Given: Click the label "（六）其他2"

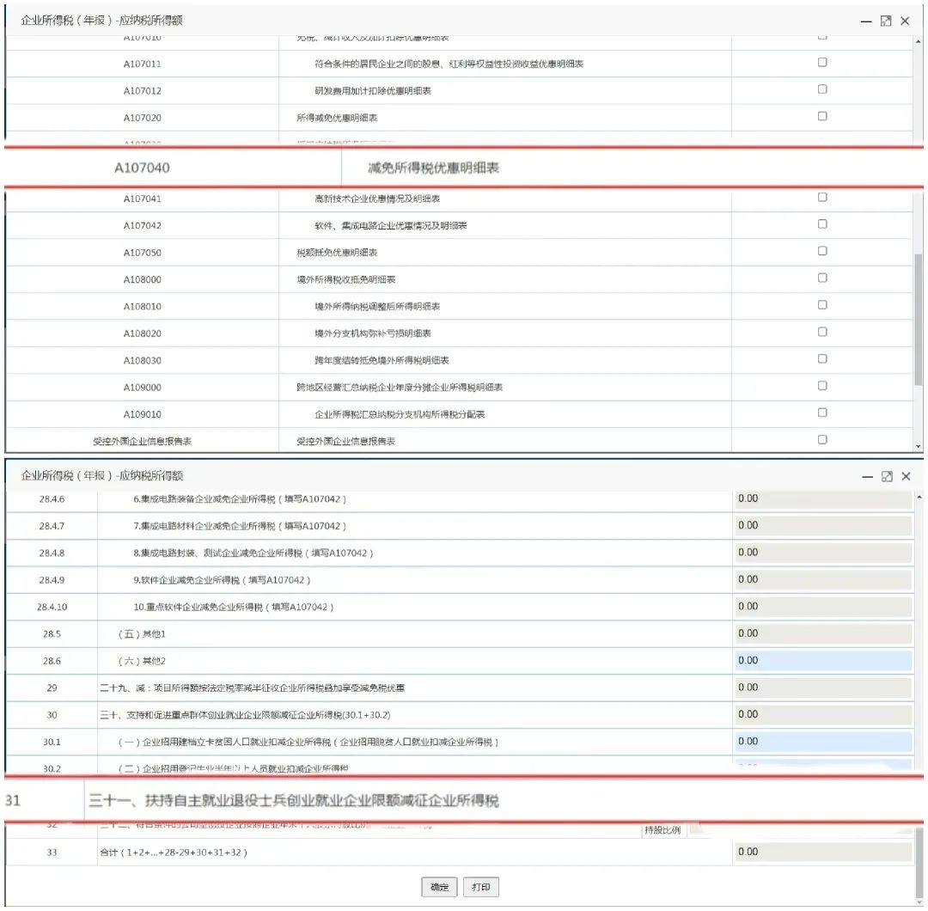Looking at the screenshot, I should [142, 661].
